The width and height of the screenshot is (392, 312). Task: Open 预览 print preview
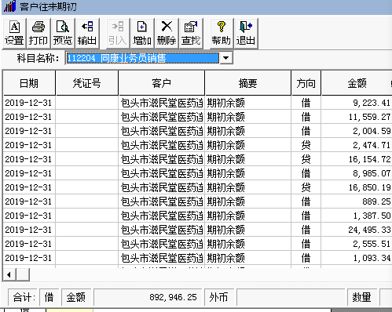click(x=63, y=34)
